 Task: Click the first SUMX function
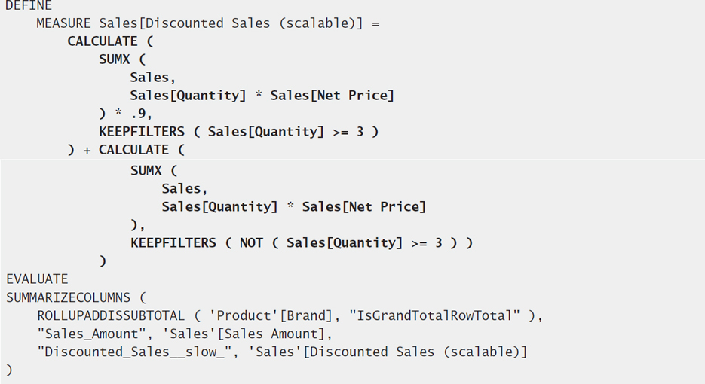click(x=114, y=59)
